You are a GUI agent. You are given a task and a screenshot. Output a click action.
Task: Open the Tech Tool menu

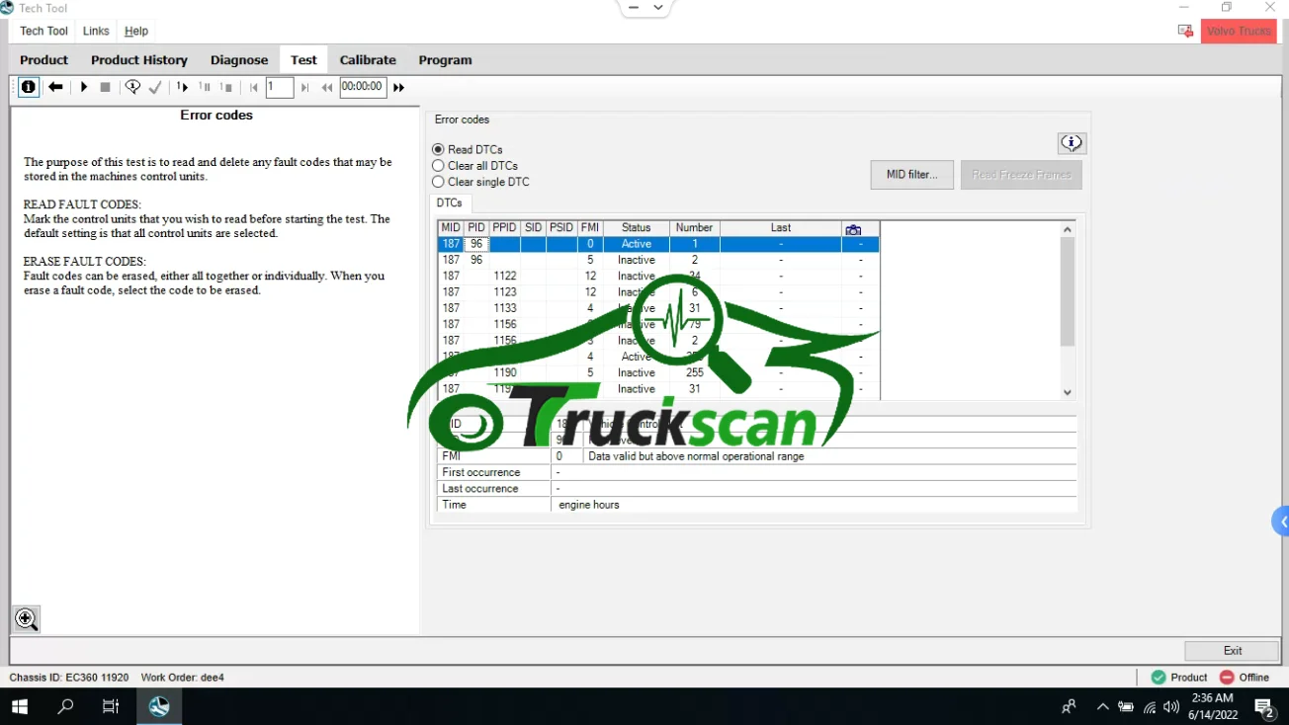tap(44, 32)
